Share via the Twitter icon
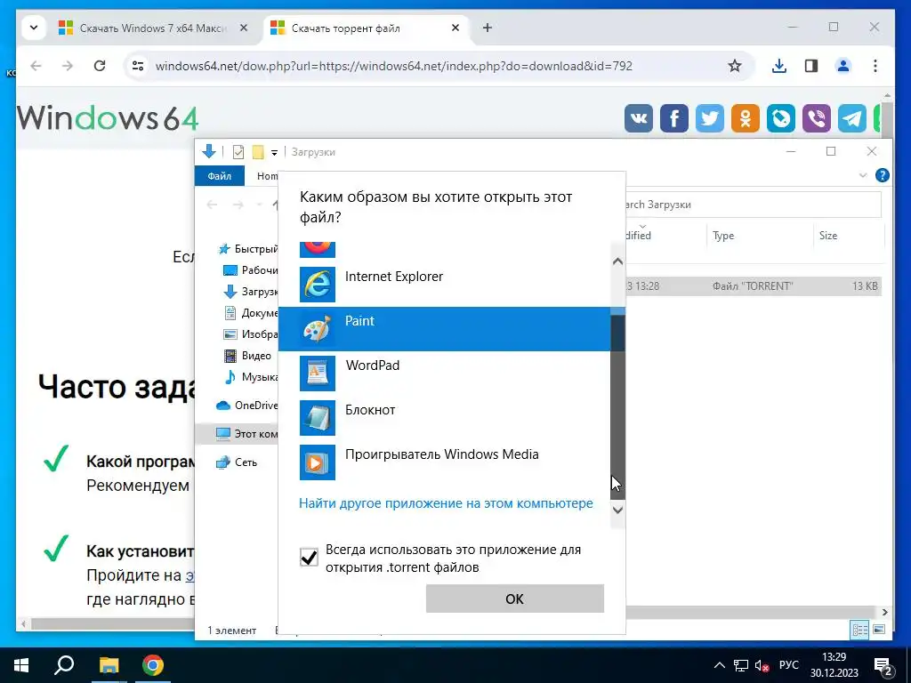Image resolution: width=911 pixels, height=683 pixels. click(x=709, y=118)
